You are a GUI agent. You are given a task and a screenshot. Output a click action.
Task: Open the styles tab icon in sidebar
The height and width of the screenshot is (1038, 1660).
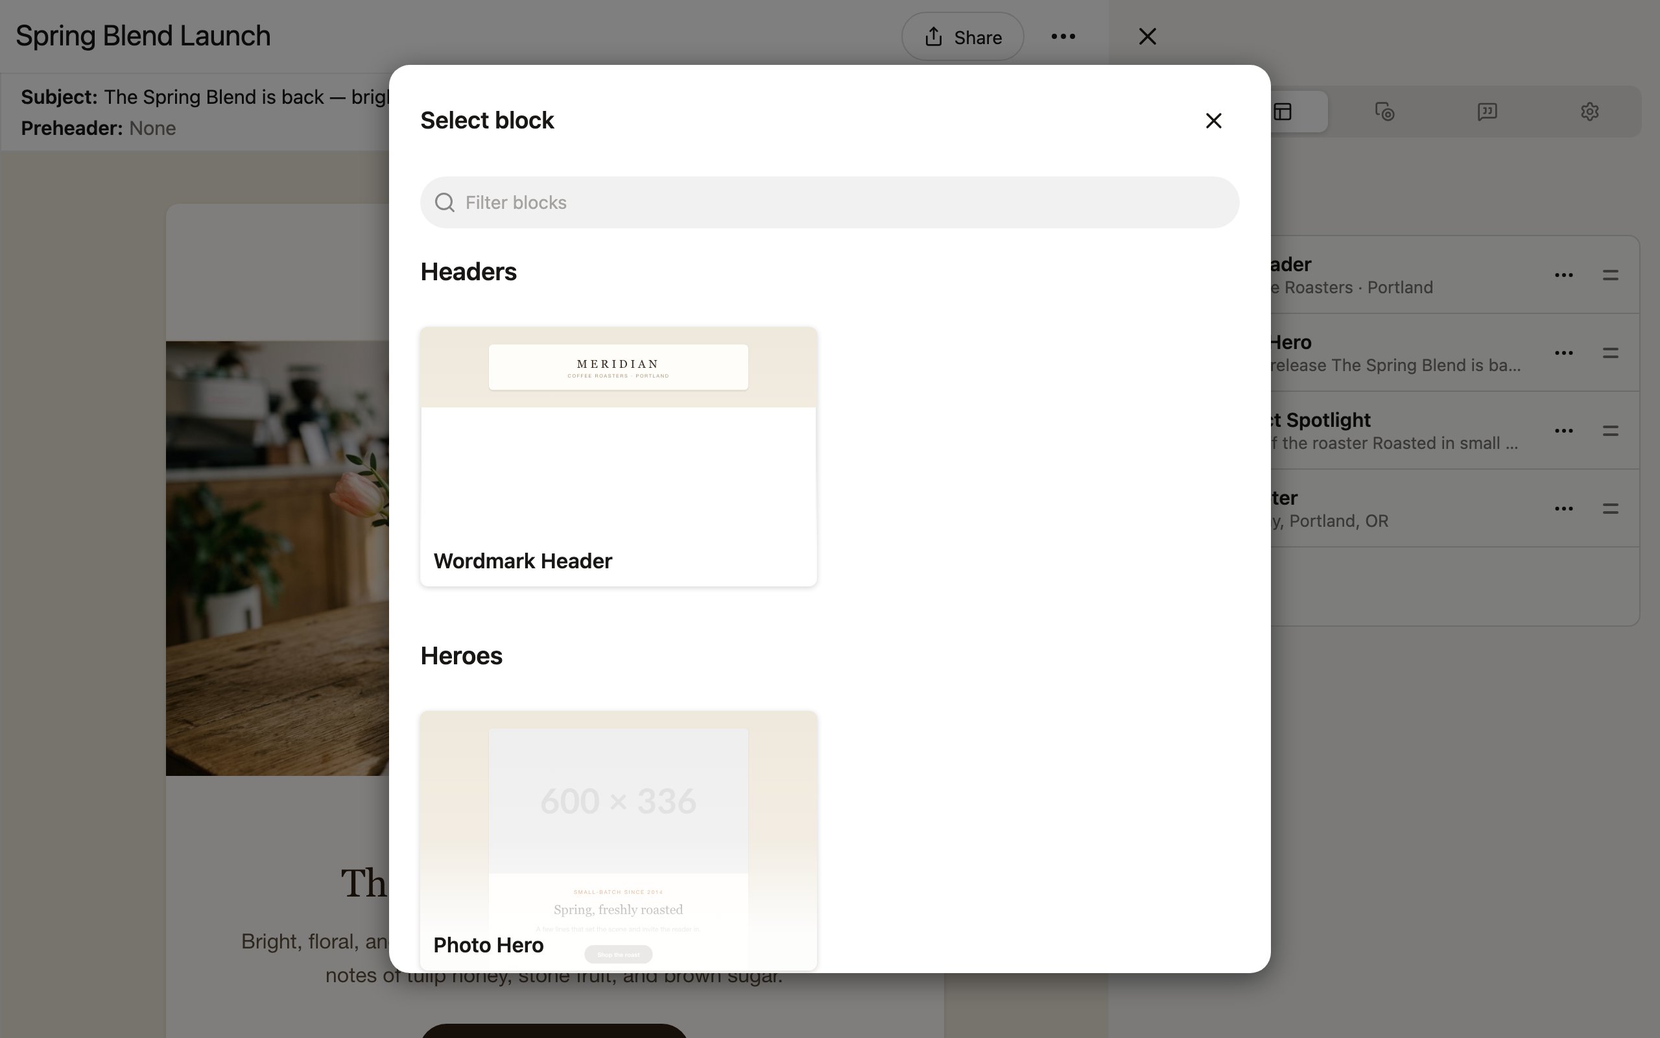click(x=1384, y=112)
